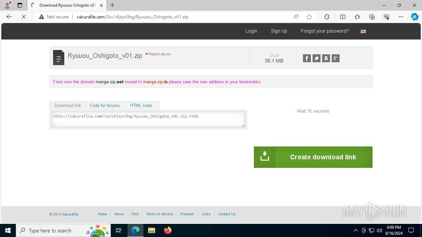Open Microsoft Edge taskbar icon
Image resolution: width=422 pixels, height=237 pixels.
136,230
